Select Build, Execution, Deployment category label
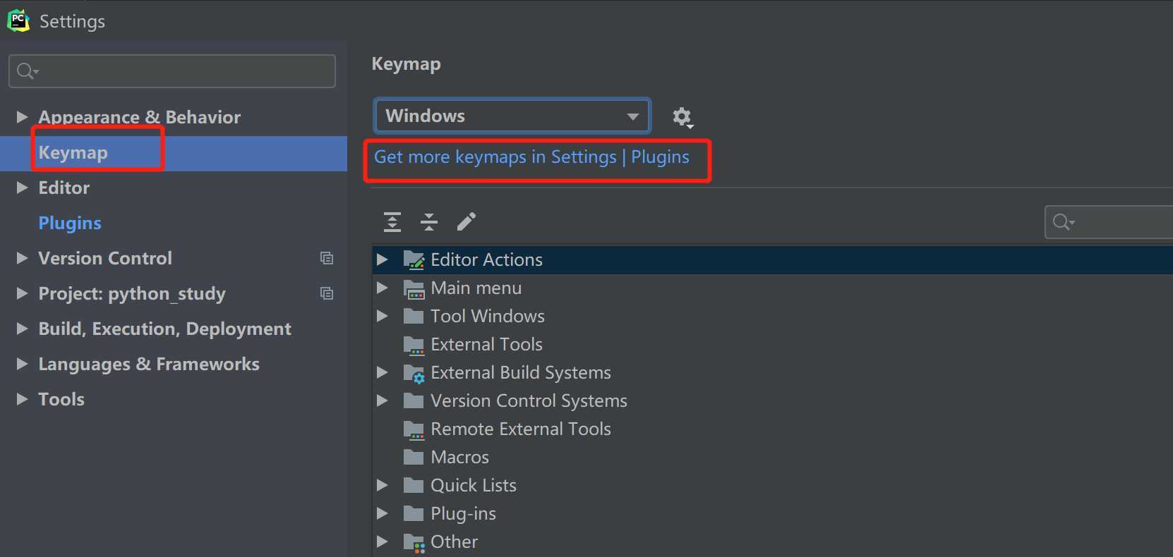The image size is (1173, 557). click(164, 329)
